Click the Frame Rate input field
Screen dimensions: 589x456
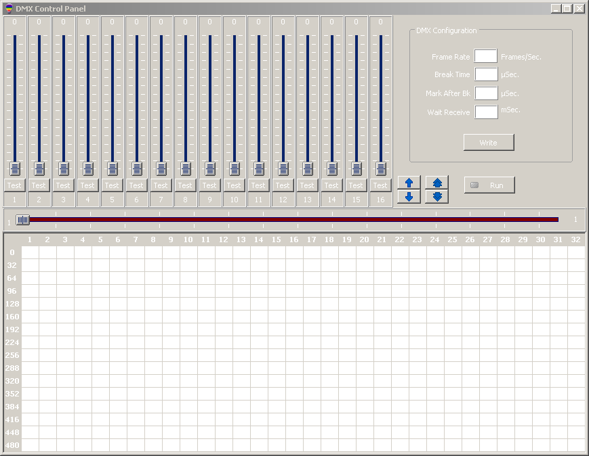[x=486, y=57]
